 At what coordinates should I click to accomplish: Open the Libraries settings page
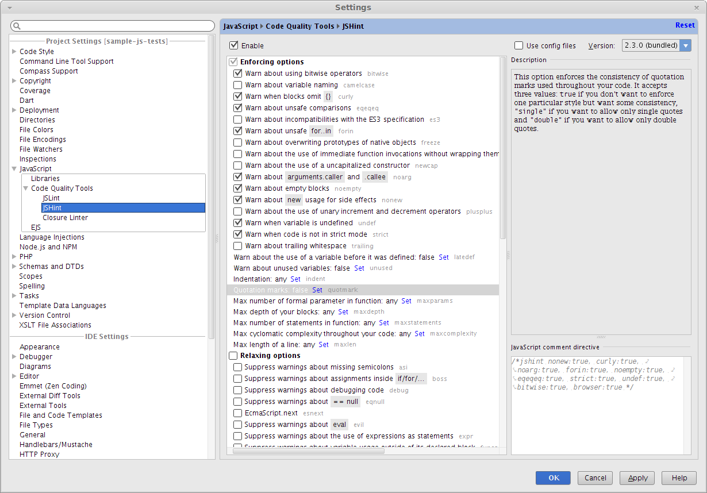click(x=45, y=179)
